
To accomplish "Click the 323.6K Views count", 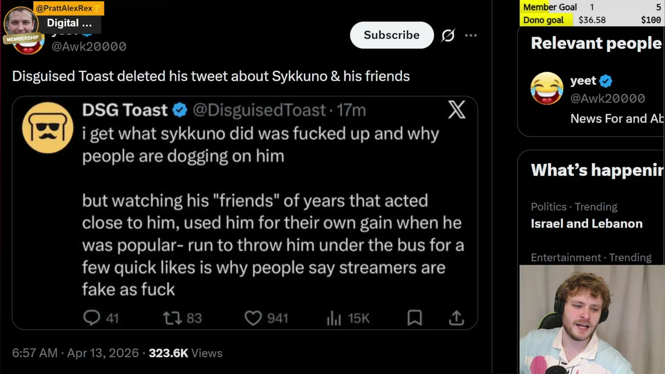I will [185, 353].
